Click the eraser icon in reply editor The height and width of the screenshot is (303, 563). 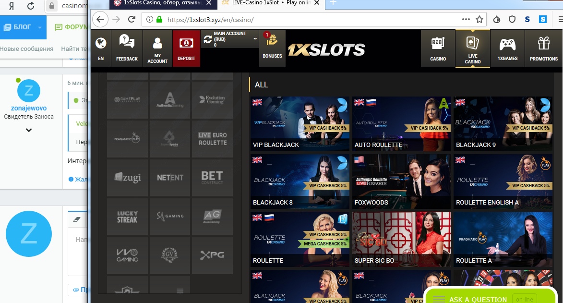point(76,219)
